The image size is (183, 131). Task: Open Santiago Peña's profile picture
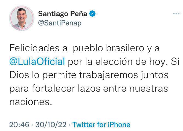(x=22, y=18)
